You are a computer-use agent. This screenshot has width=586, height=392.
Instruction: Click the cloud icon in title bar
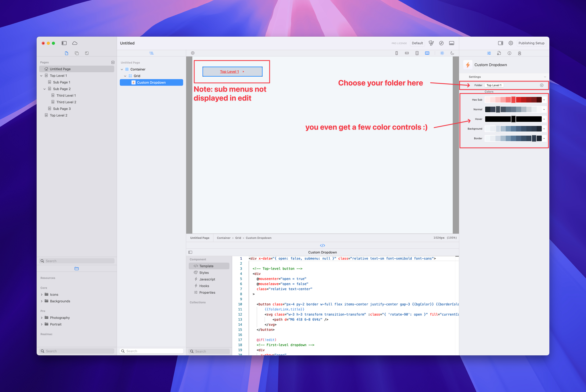click(75, 43)
